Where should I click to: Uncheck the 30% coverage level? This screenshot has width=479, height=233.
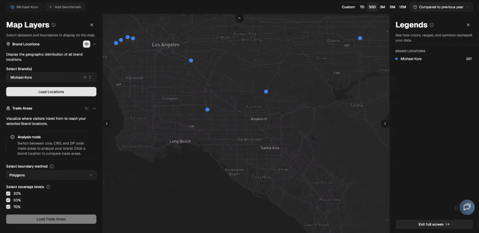tap(8, 193)
